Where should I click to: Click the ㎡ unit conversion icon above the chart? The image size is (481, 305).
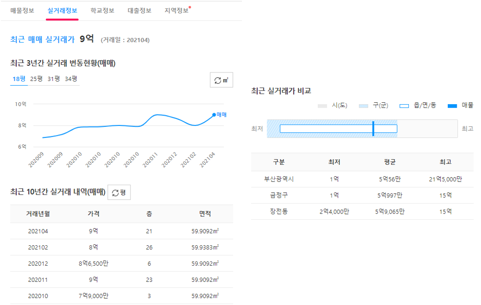pos(221,80)
